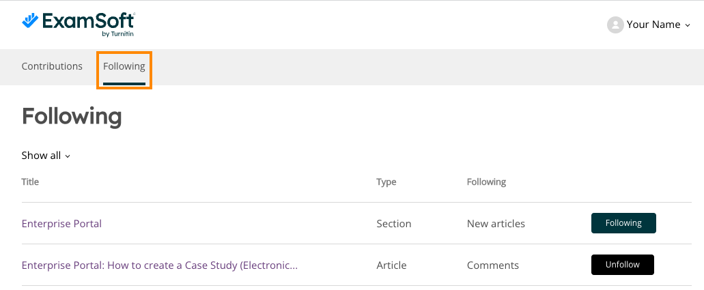
Task: Click the Type column header
Action: point(386,182)
